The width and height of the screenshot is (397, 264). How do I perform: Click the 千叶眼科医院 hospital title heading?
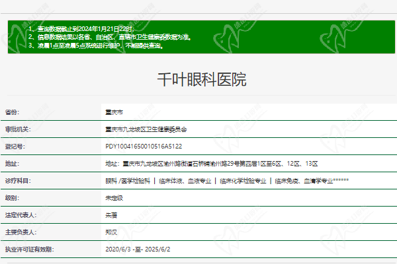(201, 80)
